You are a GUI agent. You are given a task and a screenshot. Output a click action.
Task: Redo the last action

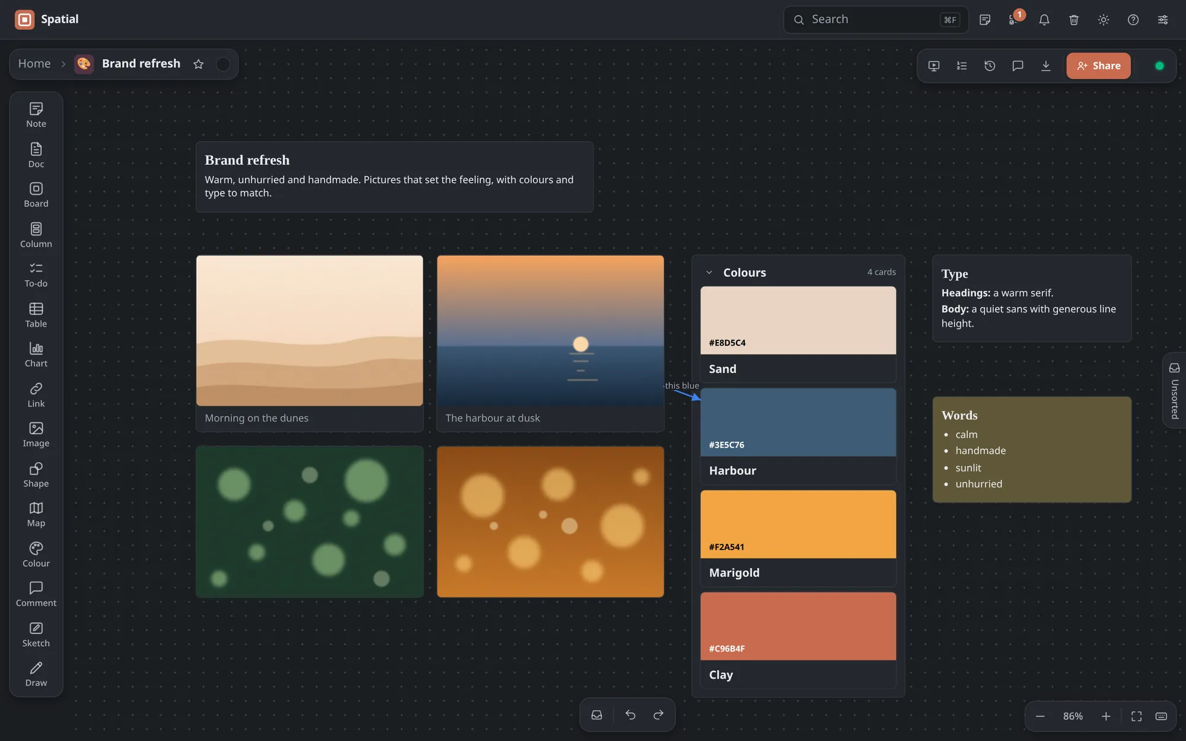658,715
